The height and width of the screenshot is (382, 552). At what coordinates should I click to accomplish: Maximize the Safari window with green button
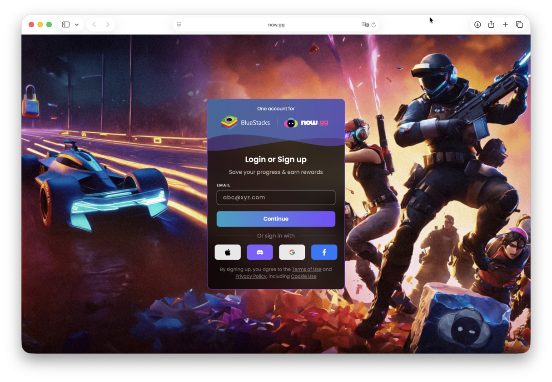click(x=49, y=25)
